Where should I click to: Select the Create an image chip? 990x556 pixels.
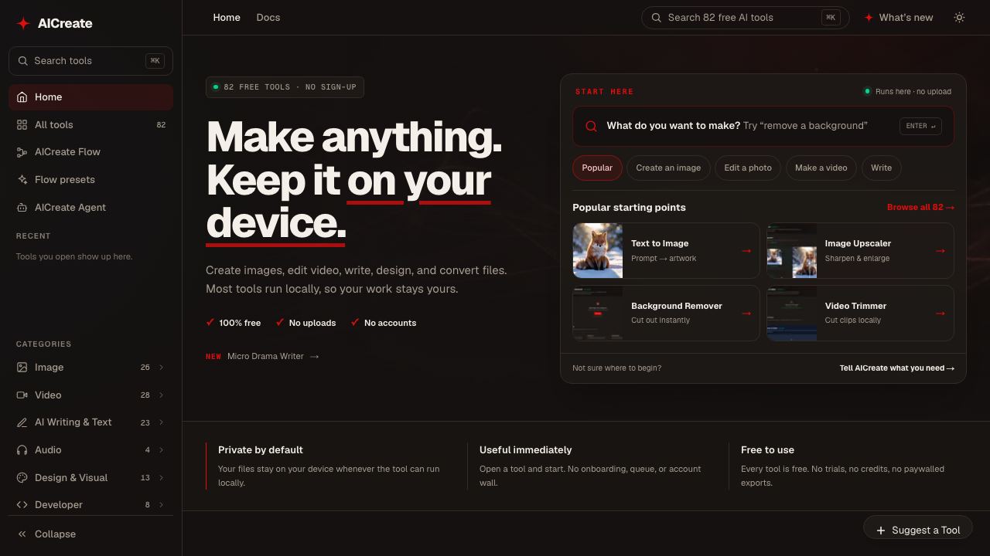(x=668, y=168)
